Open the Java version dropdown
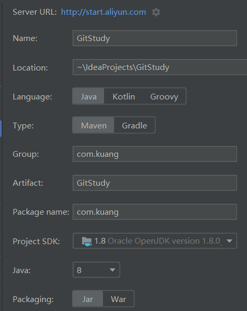This screenshot has width=247, height=311. [x=112, y=270]
